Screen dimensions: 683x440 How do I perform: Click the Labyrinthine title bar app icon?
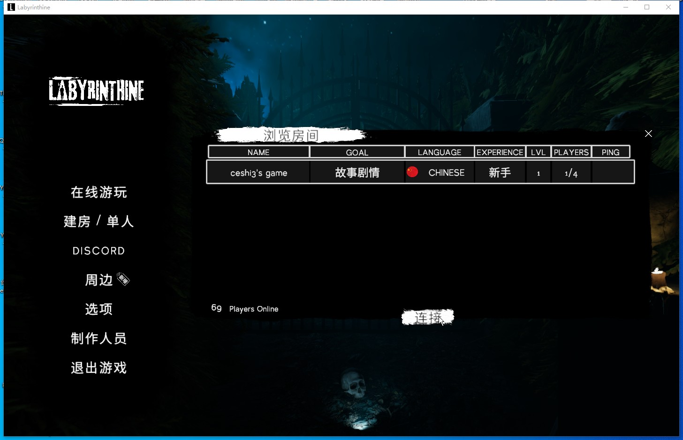tap(11, 7)
